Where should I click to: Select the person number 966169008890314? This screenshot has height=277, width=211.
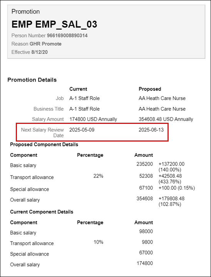67,36
